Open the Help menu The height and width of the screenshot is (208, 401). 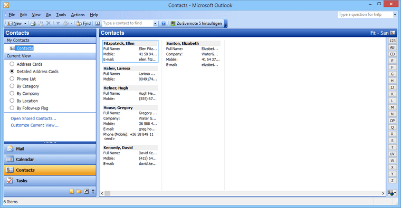pyautogui.click(x=94, y=15)
